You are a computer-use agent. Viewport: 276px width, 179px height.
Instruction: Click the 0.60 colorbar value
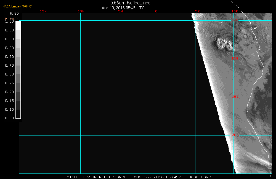coord(9,48)
